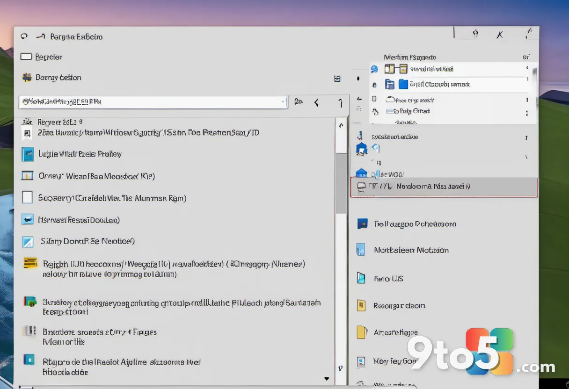Screen dimensions: 569x389
Task: Click the dark blue icon beside "Fio li aagoo Pcheaooro"
Action: pos(362,224)
